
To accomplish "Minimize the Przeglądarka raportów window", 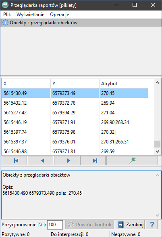I will click(116, 5).
